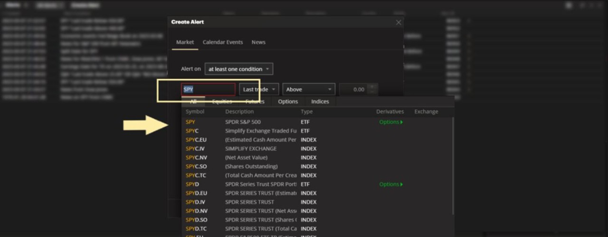Choose the SPYC symbol row
This screenshot has width=608, height=237.
[x=317, y=131]
